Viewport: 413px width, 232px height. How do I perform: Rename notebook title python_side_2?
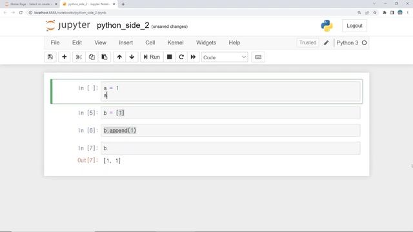pyautogui.click(x=123, y=26)
